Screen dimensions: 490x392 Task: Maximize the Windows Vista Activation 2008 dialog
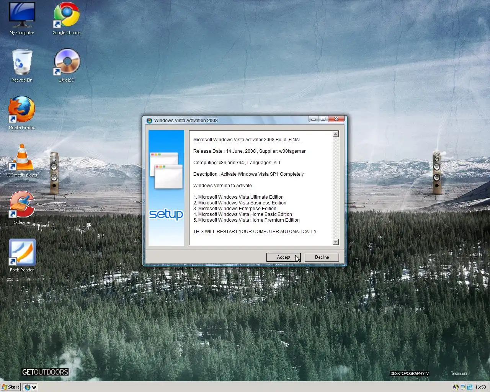(x=323, y=119)
